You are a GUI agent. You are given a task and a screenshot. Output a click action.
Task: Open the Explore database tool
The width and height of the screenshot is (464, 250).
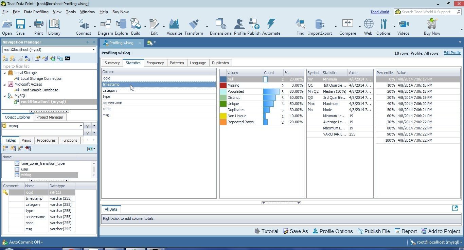(121, 27)
